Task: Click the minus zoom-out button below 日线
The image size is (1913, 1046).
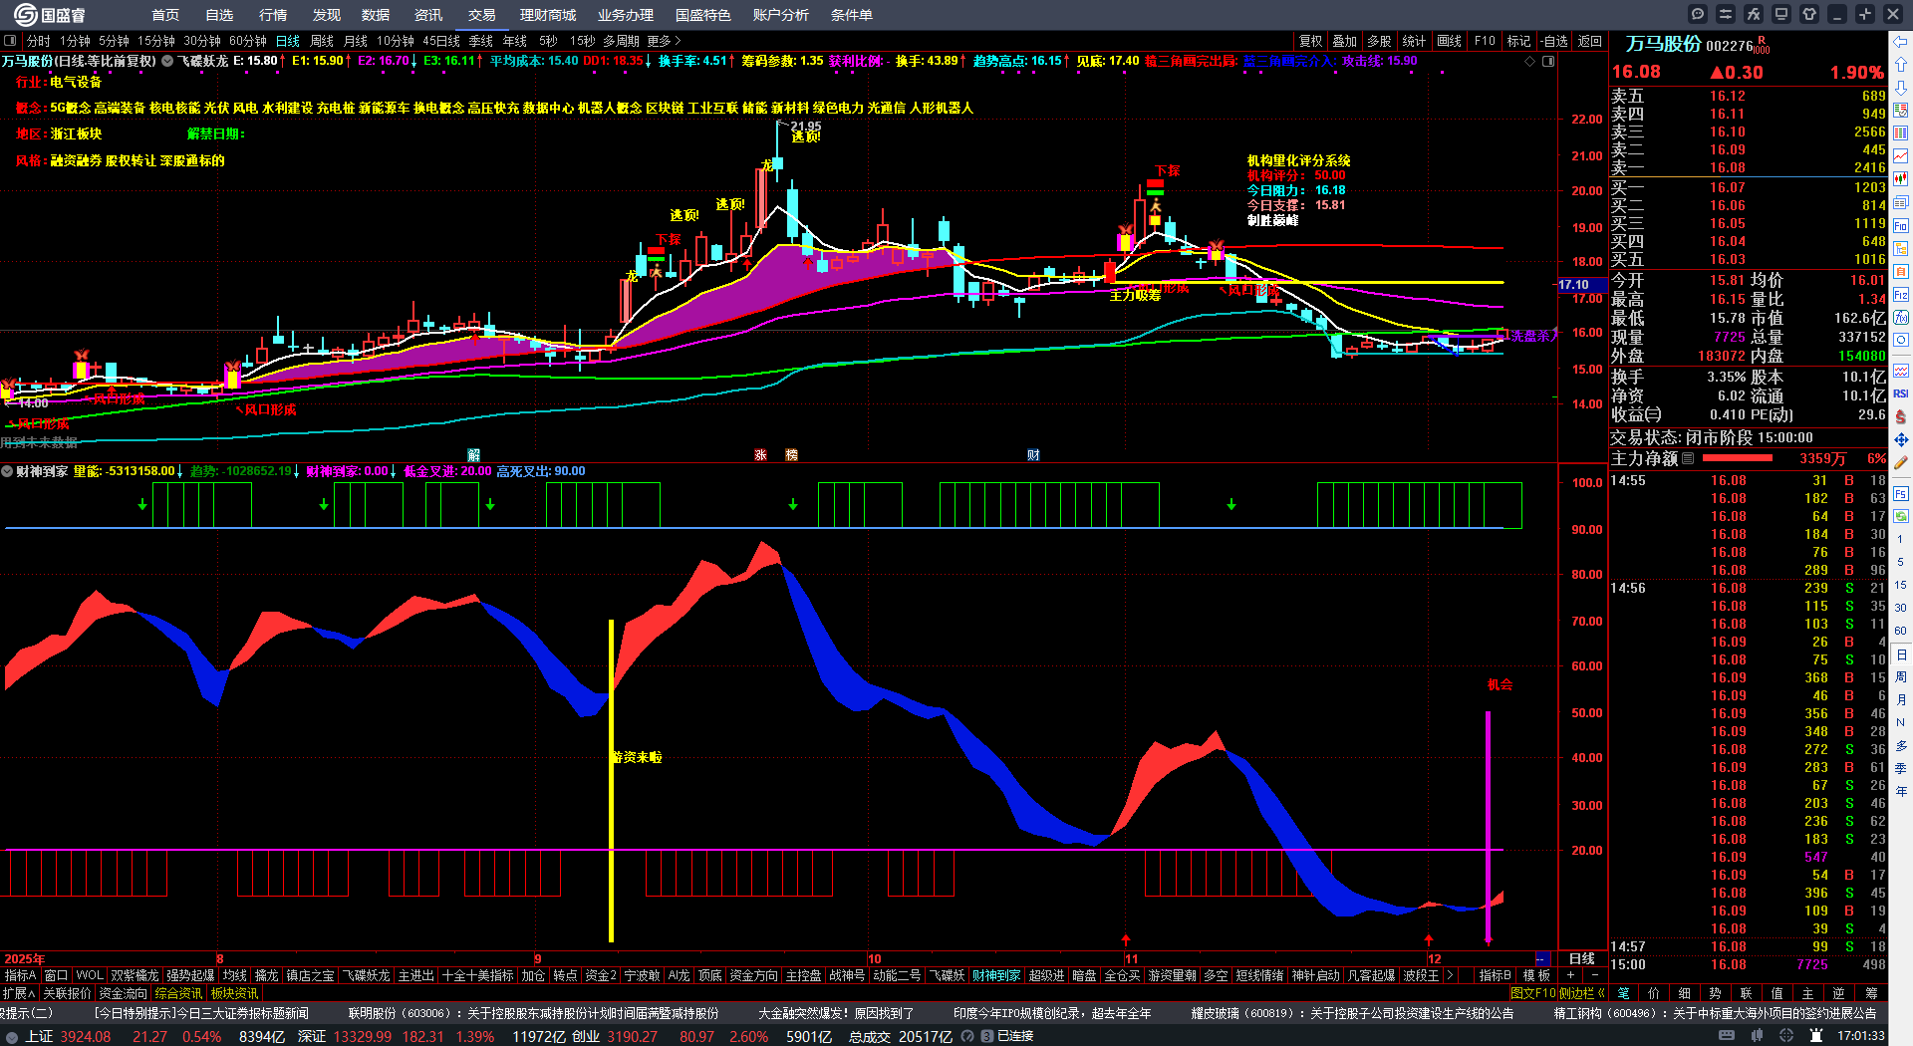Action: [x=1595, y=975]
